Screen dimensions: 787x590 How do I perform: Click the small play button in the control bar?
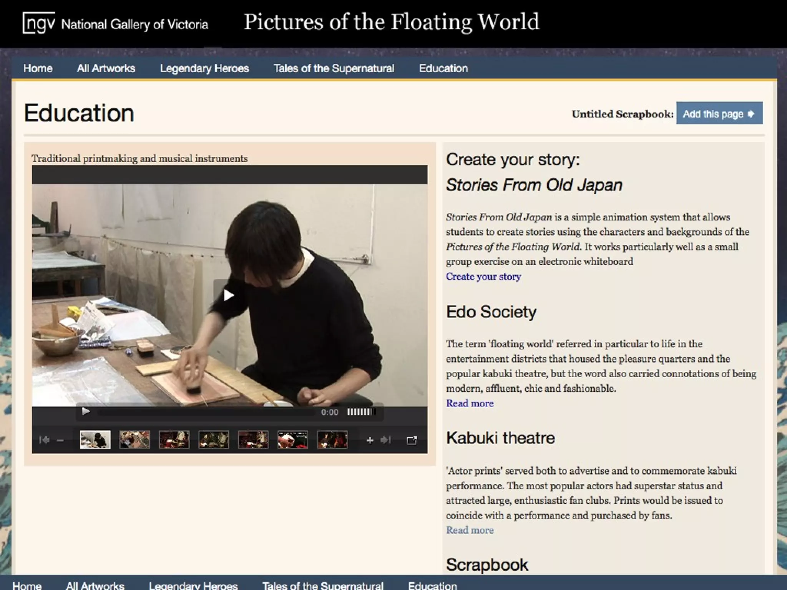click(86, 412)
